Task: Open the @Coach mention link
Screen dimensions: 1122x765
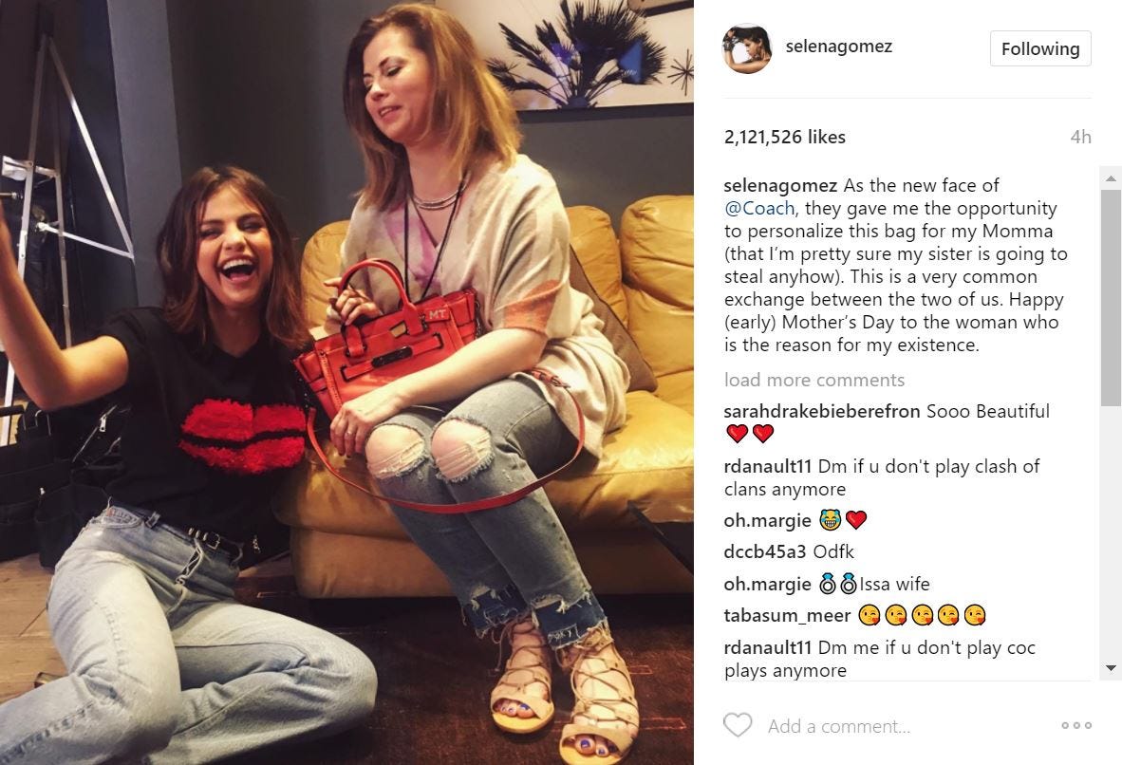Action: pos(759,208)
